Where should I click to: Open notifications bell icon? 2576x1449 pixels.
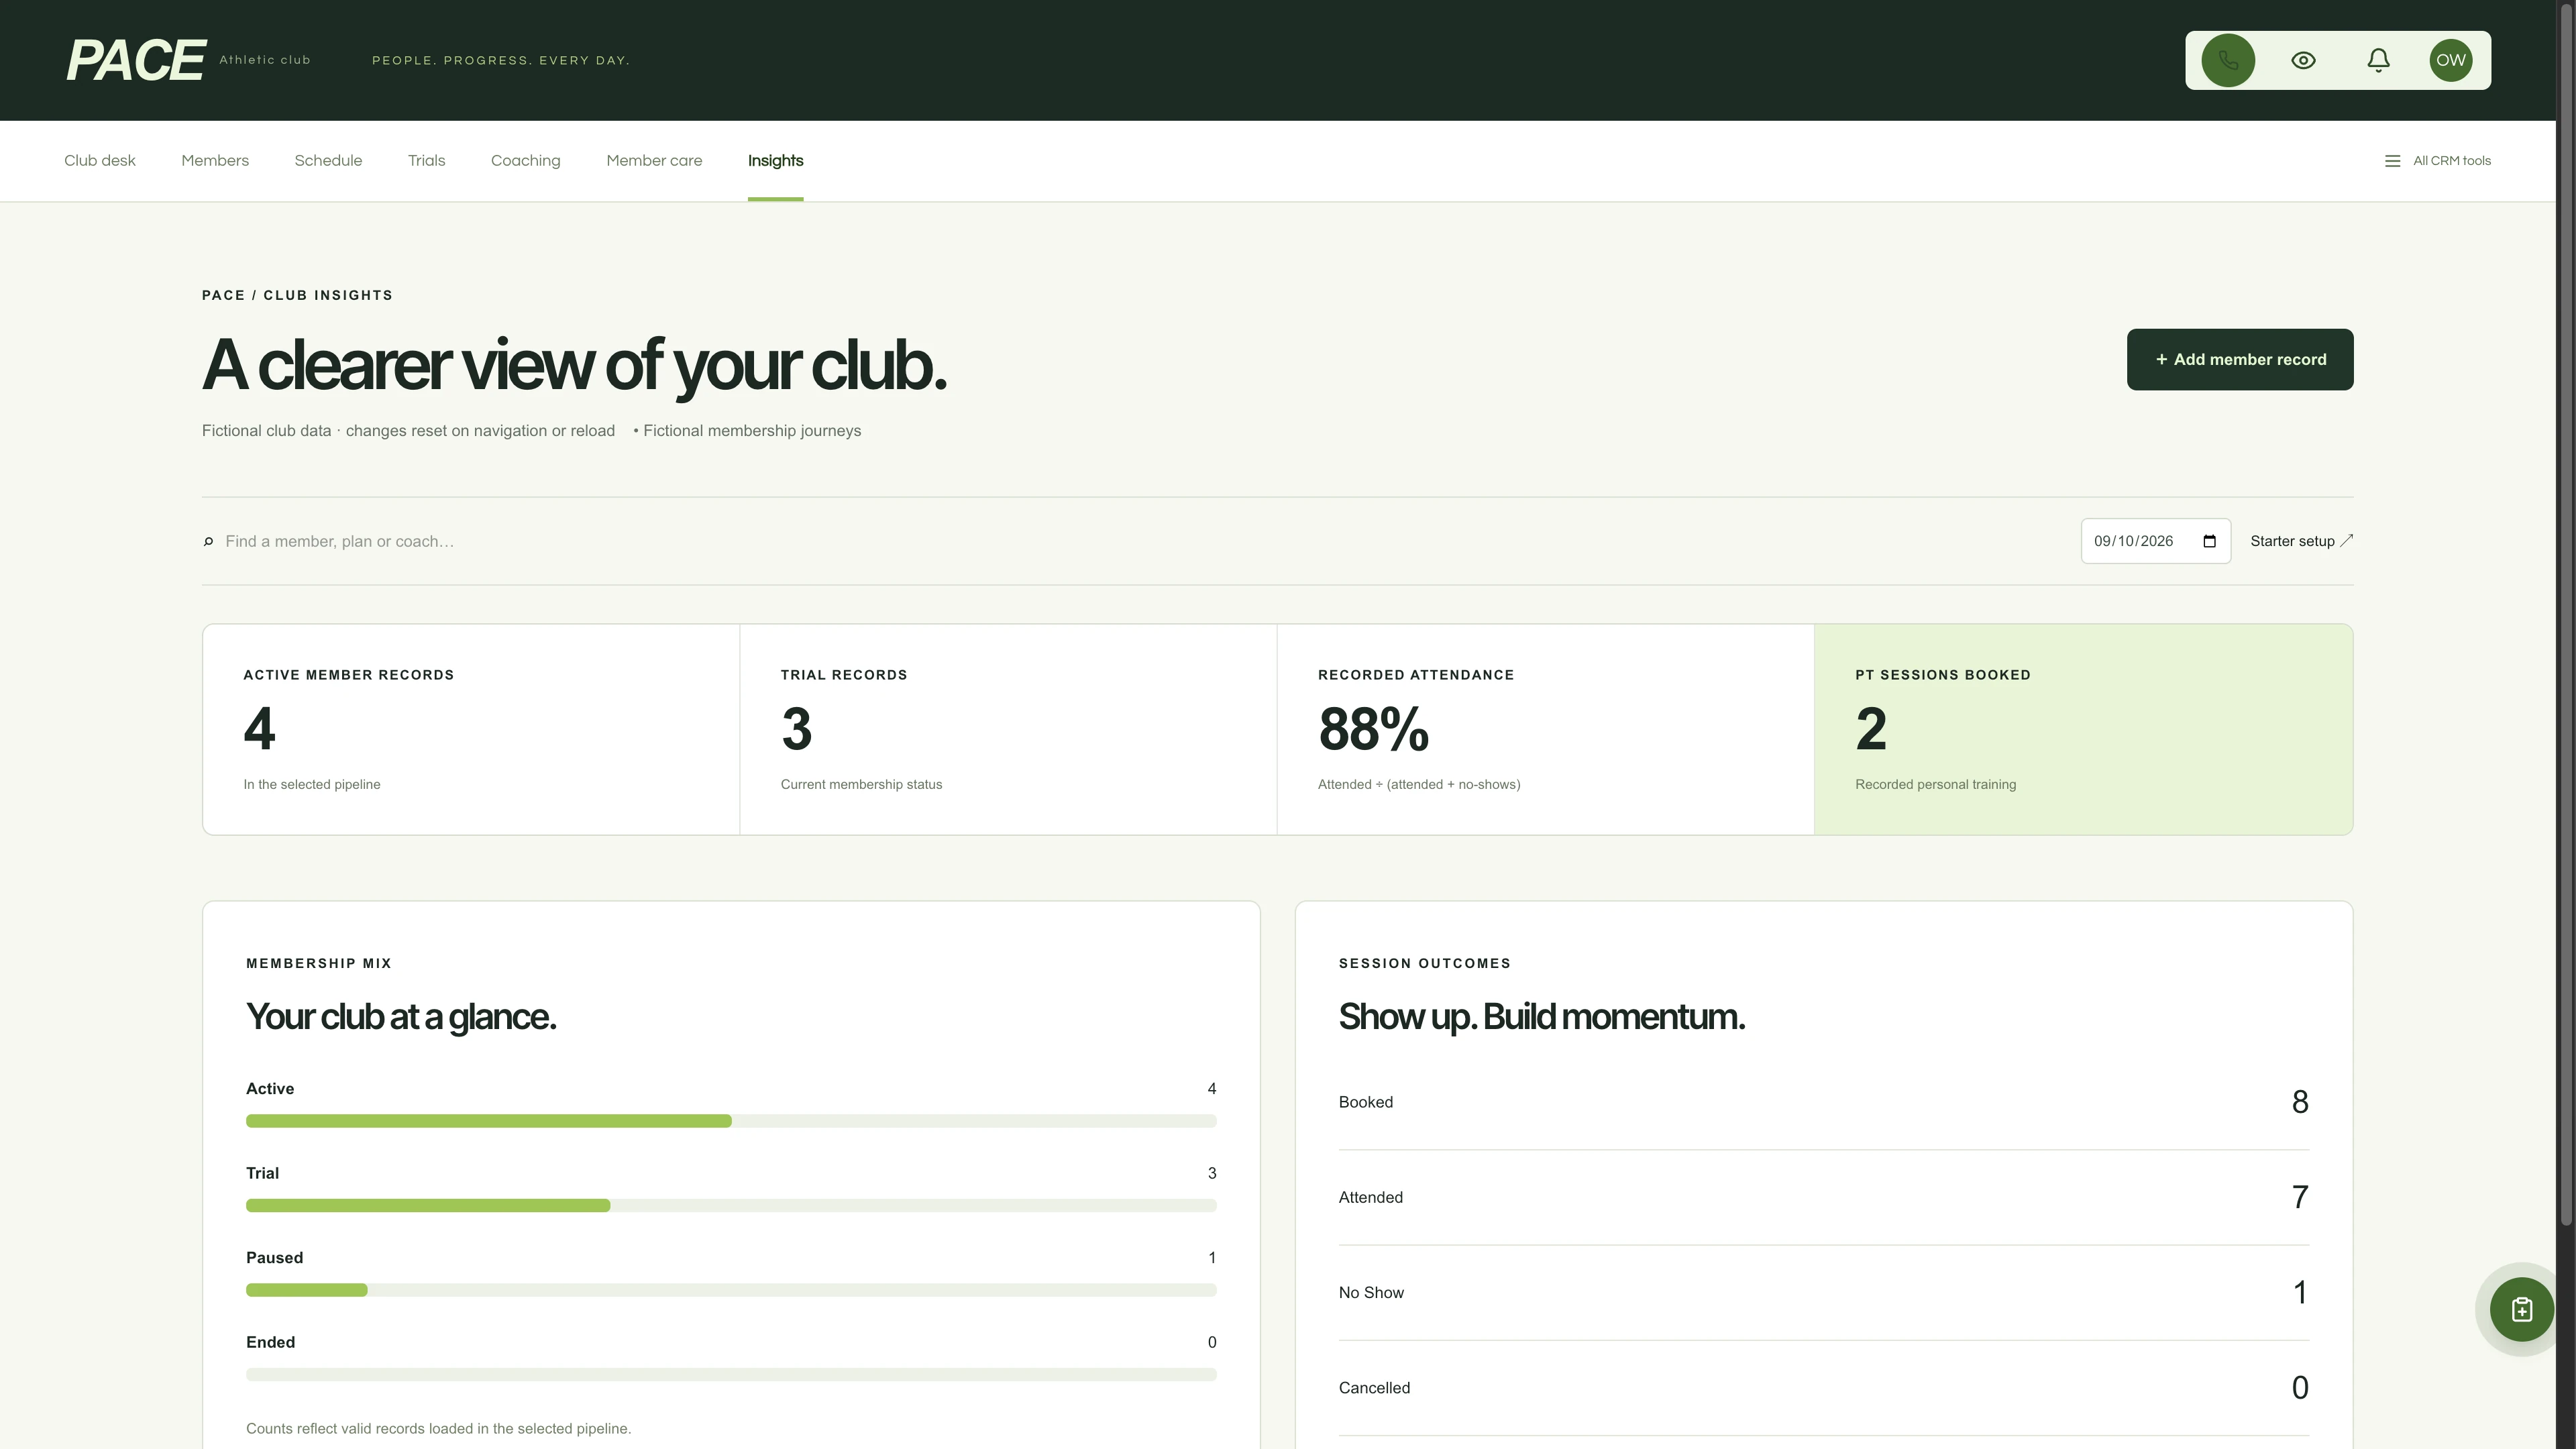[2378, 60]
